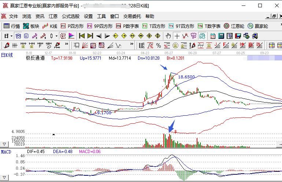Expand the candlestick chart type dropdown arrow

pyautogui.click(x=56, y=36)
